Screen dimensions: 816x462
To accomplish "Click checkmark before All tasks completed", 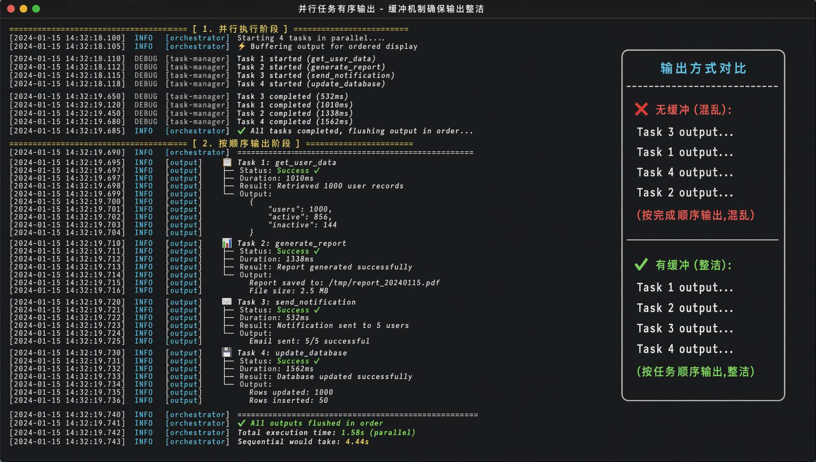I will (x=241, y=131).
